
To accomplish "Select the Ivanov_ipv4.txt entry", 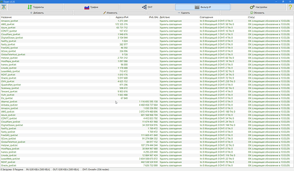I will click(147, 65).
